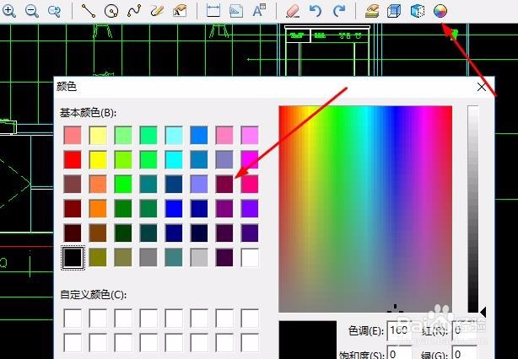Open the layers manager icon

(372, 11)
